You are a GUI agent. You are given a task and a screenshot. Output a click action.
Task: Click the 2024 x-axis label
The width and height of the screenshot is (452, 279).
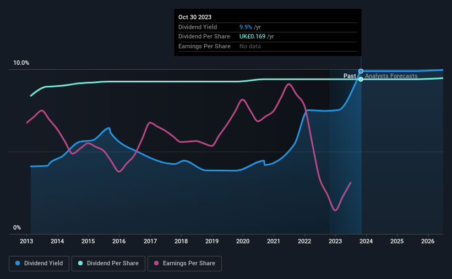coord(366,241)
